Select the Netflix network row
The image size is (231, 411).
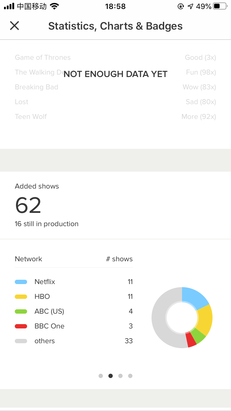74,282
